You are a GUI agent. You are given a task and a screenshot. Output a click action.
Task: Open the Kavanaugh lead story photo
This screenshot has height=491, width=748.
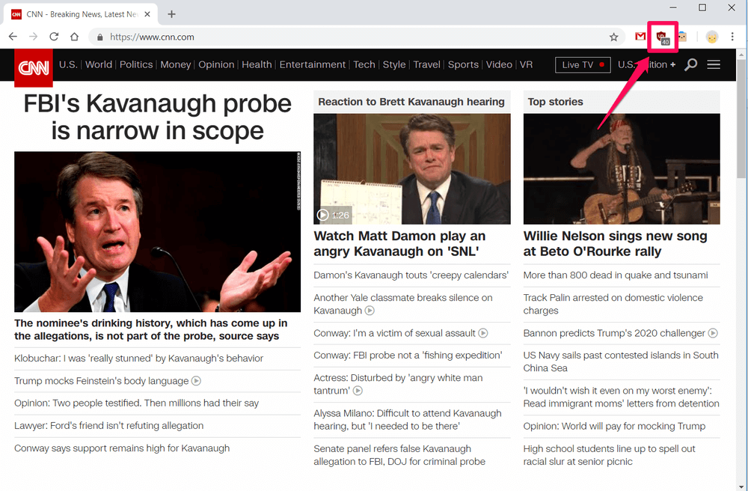point(157,231)
